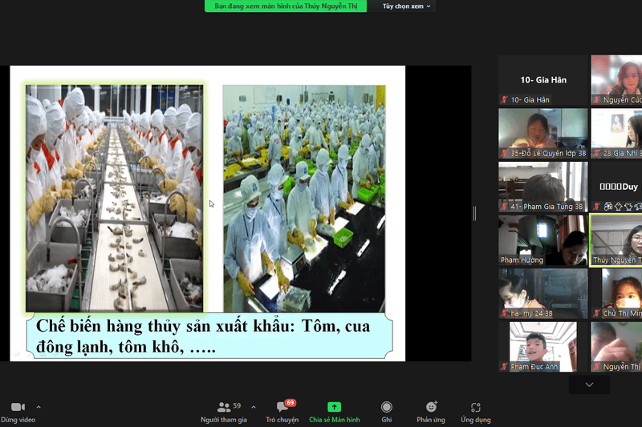Open the Trò chuyện chat icon

[282, 407]
